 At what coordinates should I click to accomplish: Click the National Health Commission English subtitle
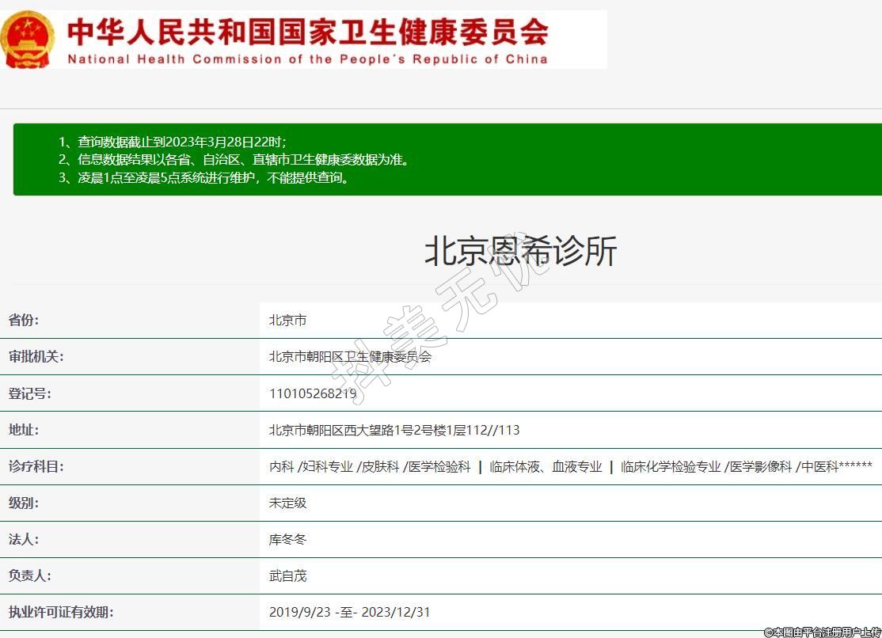pos(307,59)
